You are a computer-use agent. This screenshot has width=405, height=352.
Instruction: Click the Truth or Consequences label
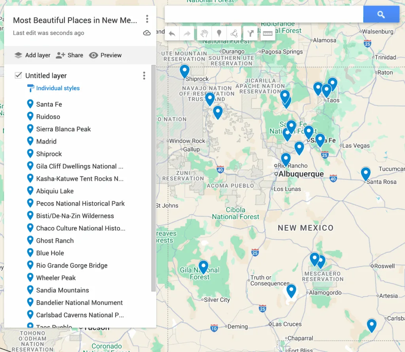point(270,280)
